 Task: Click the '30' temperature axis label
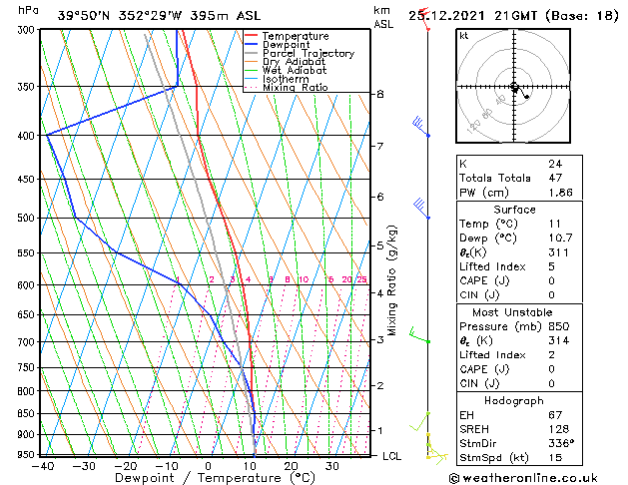(332, 466)
